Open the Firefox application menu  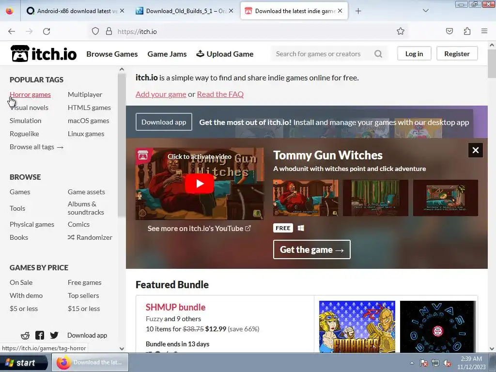click(484, 31)
